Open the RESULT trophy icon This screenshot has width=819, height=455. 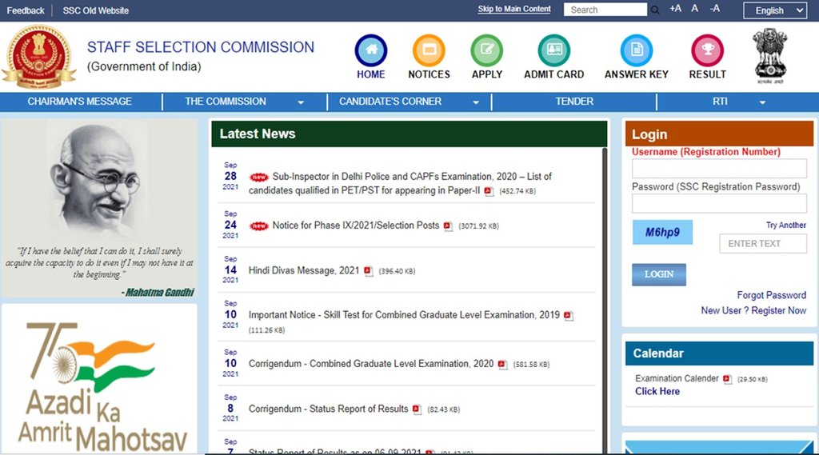[707, 50]
